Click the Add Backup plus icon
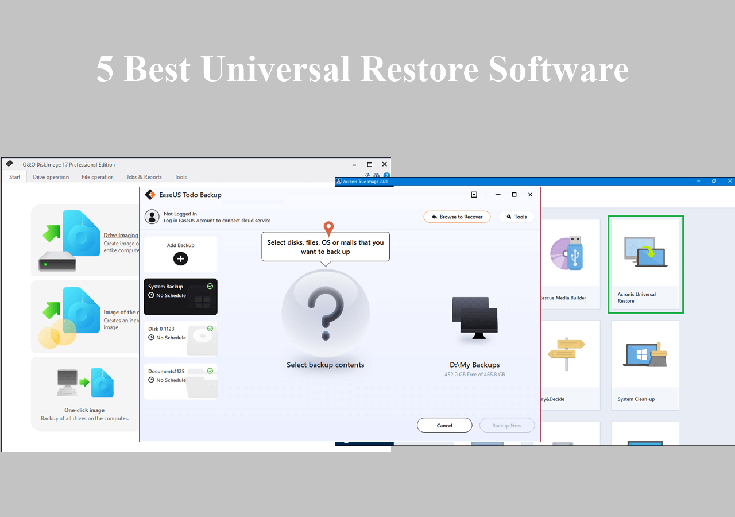This screenshot has width=735, height=517. [x=180, y=258]
